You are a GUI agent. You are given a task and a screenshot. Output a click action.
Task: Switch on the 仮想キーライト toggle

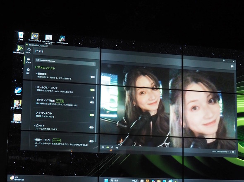coord(91,141)
